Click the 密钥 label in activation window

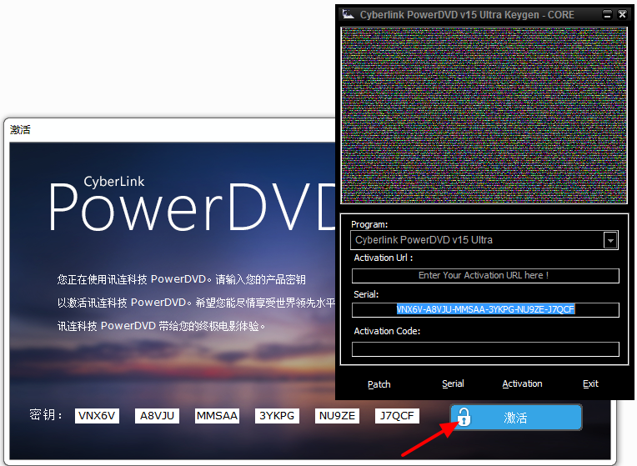pyautogui.click(x=46, y=415)
